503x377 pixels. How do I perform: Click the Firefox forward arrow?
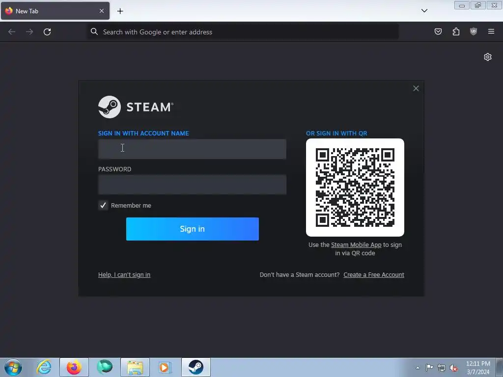29,32
